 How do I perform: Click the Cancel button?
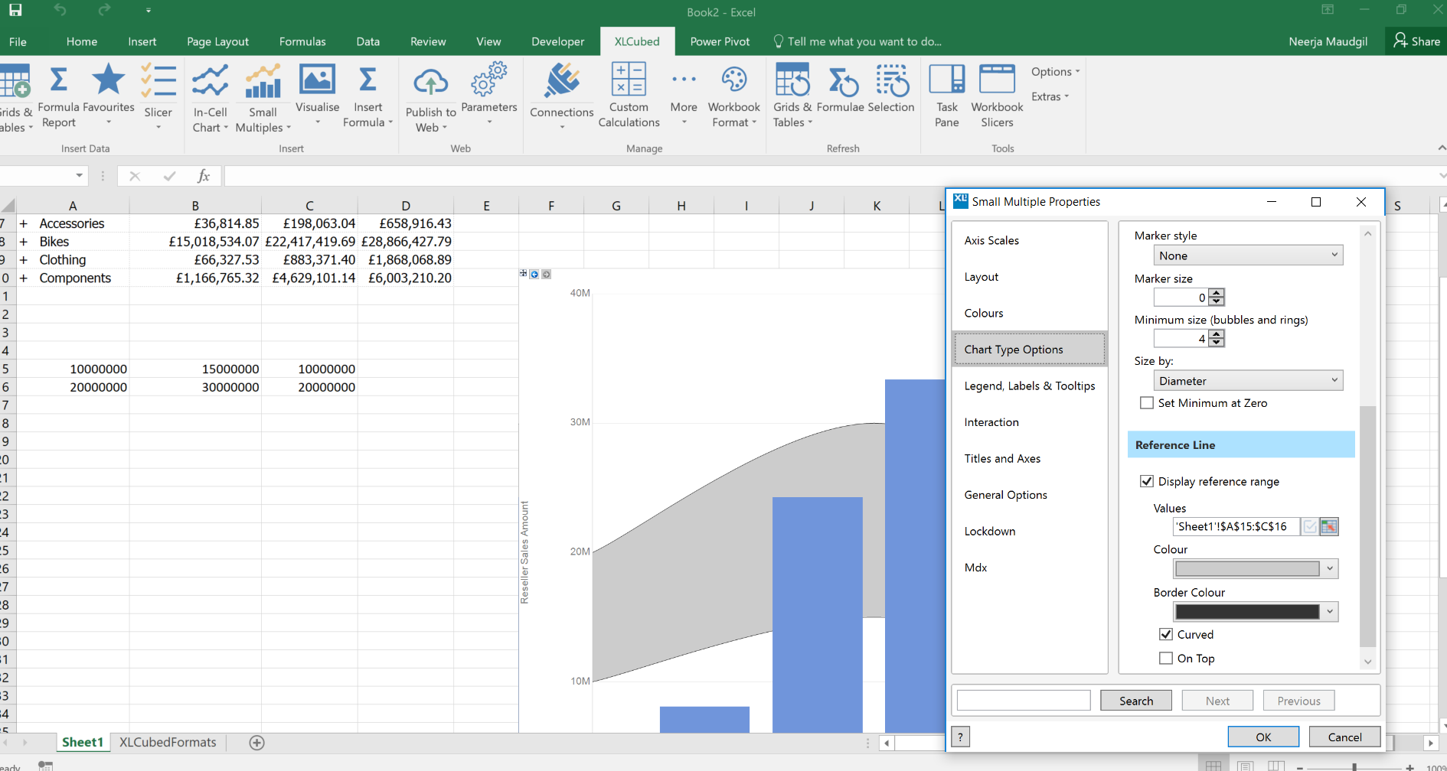[1344, 737]
